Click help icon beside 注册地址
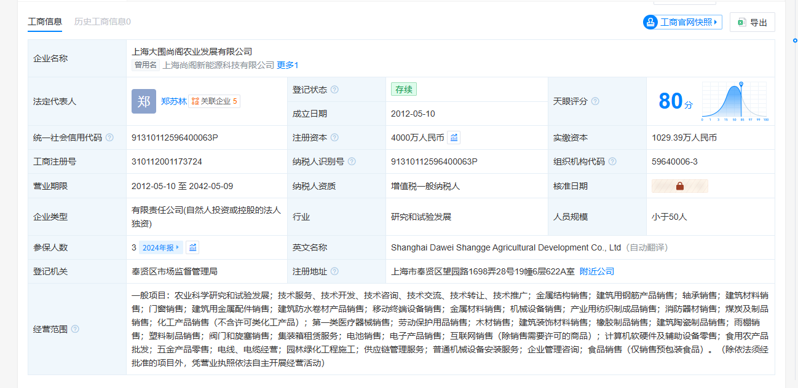 click(x=334, y=271)
